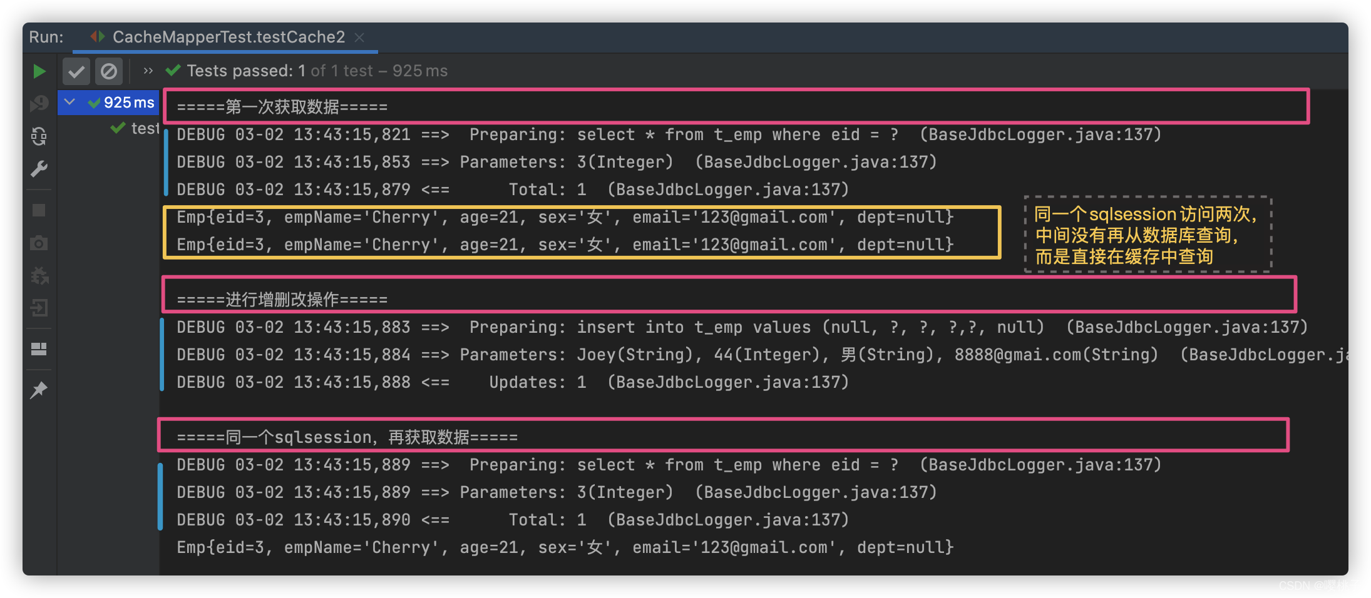Click the 13:43:15,889 Preparing select line
Image resolution: width=1371 pixels, height=598 pixels.
click(x=669, y=465)
